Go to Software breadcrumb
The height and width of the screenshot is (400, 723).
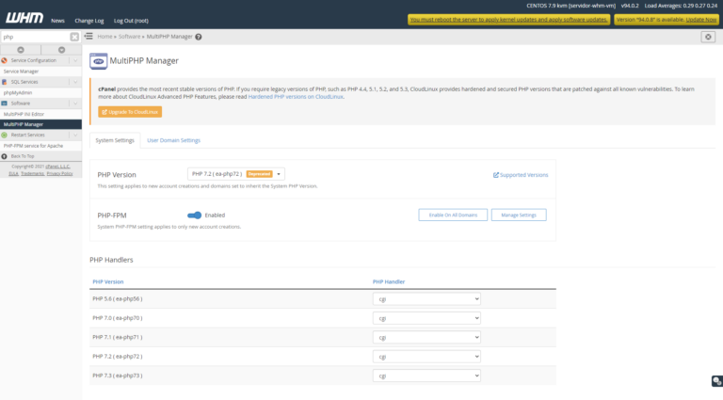click(129, 37)
